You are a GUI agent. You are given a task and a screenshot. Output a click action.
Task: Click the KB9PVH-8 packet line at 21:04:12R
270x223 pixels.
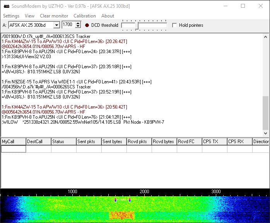(x=67, y=117)
